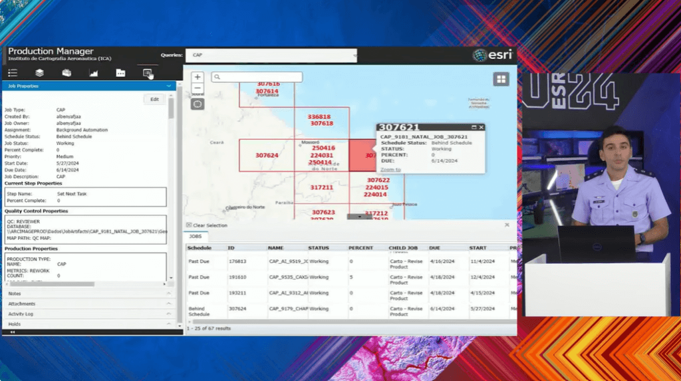Zoom out on the map
Image resolution: width=681 pixels, height=381 pixels.
tap(198, 88)
